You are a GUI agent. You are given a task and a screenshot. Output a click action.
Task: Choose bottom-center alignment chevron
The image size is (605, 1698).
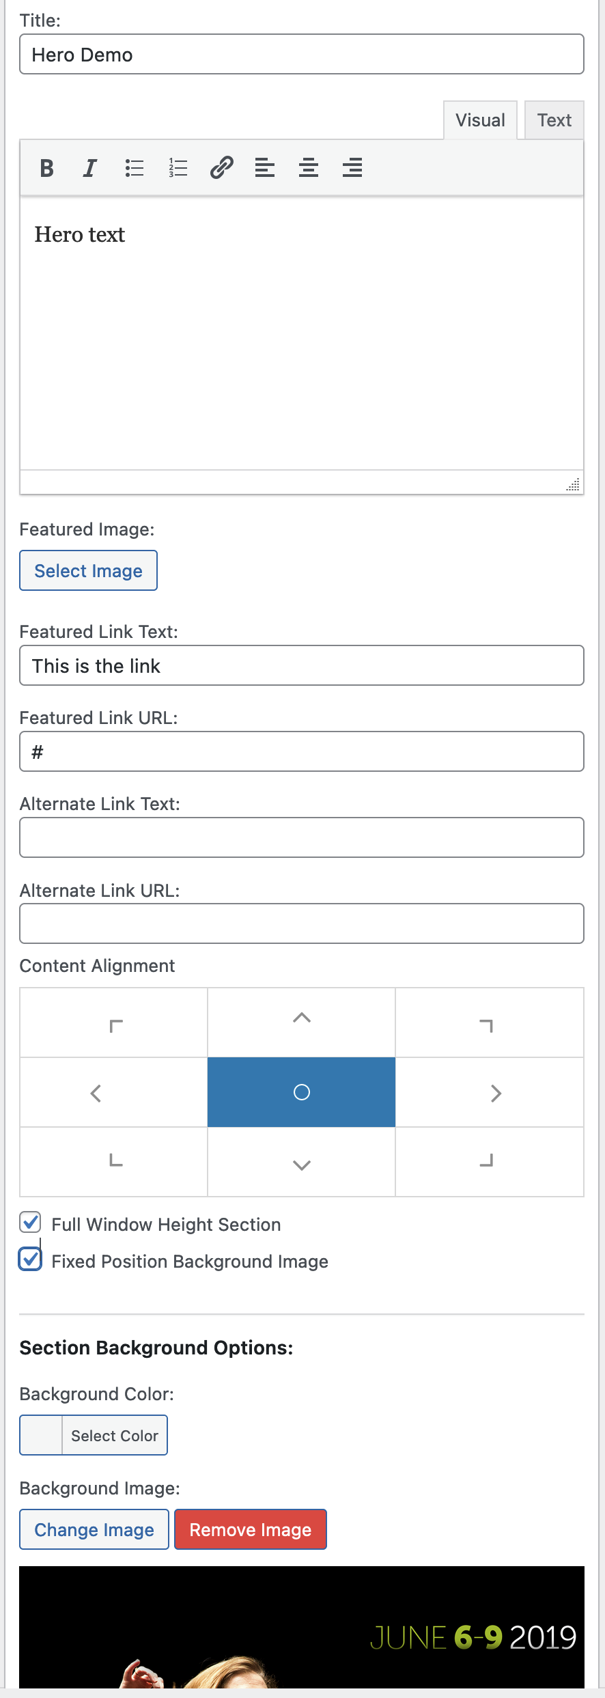tap(302, 1162)
